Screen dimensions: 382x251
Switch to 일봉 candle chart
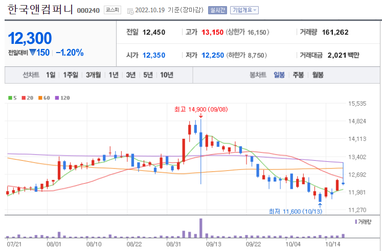point(279,75)
